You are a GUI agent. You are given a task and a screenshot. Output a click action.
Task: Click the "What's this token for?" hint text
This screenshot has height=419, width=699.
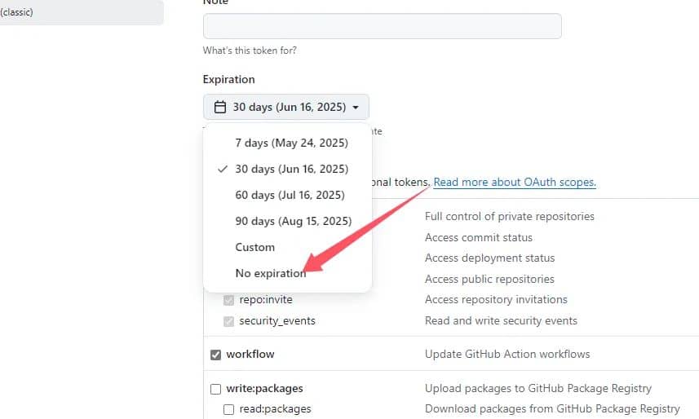point(250,51)
